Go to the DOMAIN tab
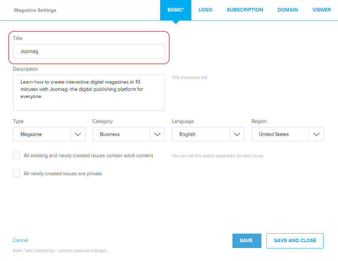Viewport: 338px width, 261px height. [288, 10]
